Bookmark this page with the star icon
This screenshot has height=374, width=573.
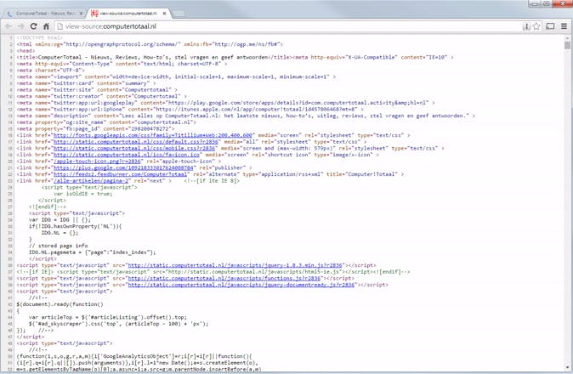click(x=536, y=26)
